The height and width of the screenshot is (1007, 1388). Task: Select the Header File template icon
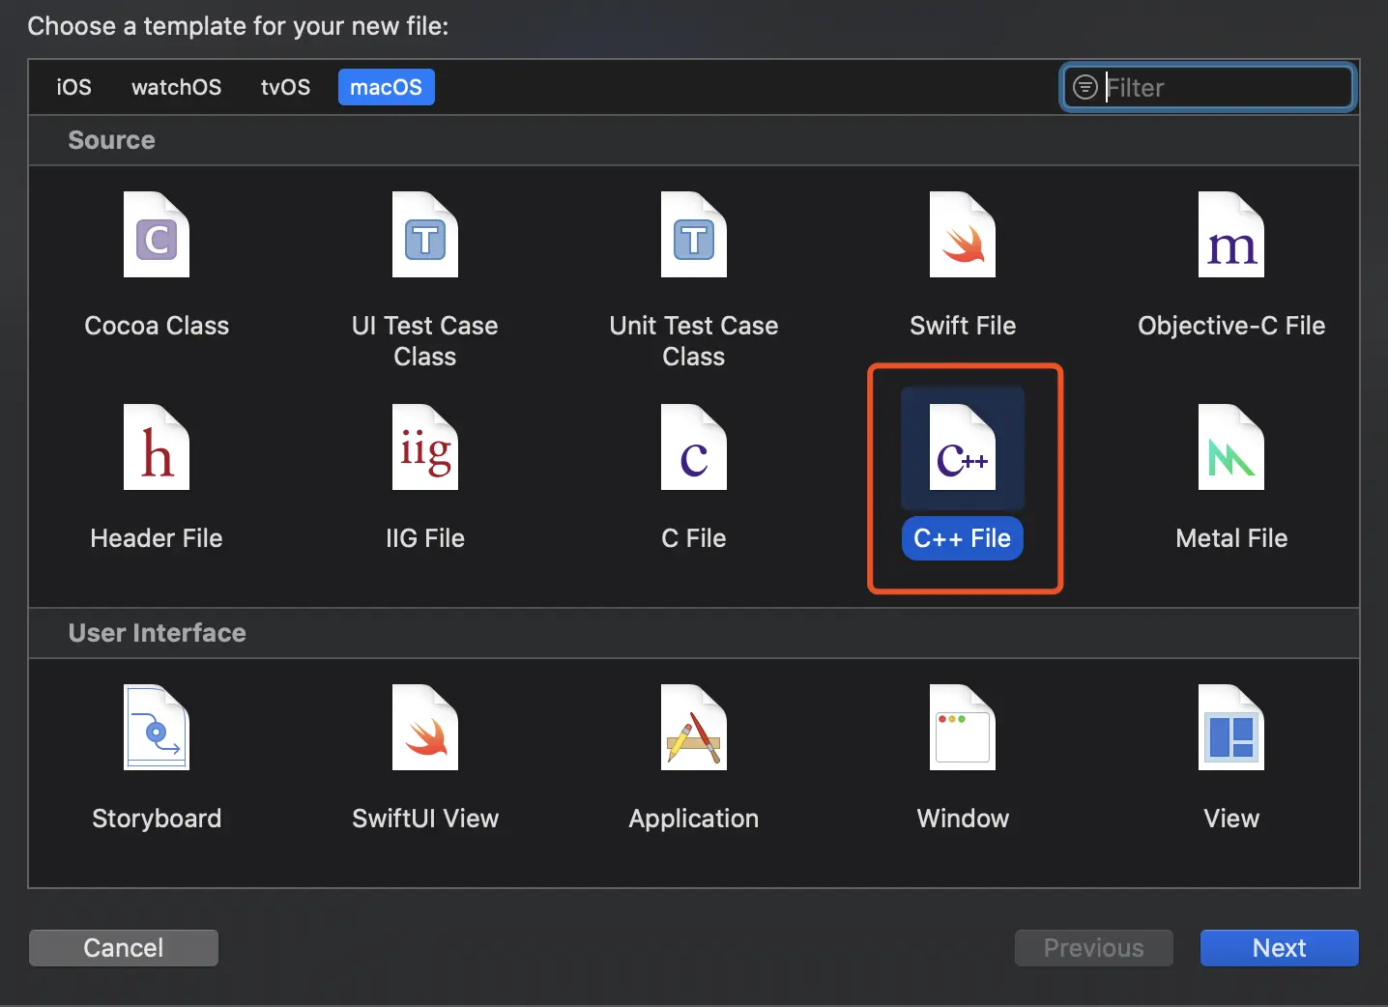tap(157, 447)
